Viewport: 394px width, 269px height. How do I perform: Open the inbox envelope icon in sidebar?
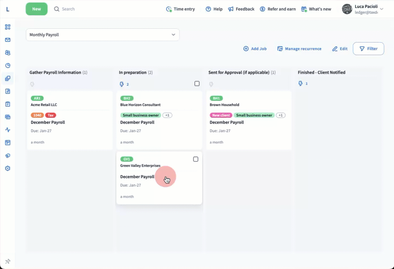(x=8, y=40)
